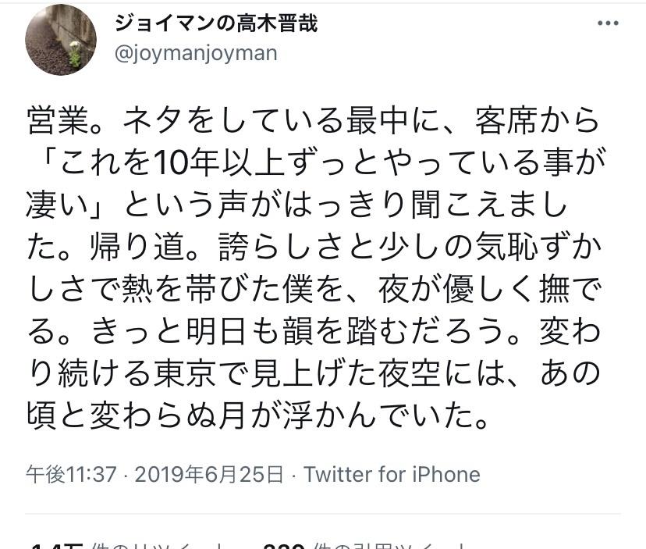Tap the flower in the avatar image
Screen dimensions: 646x549
75,53
